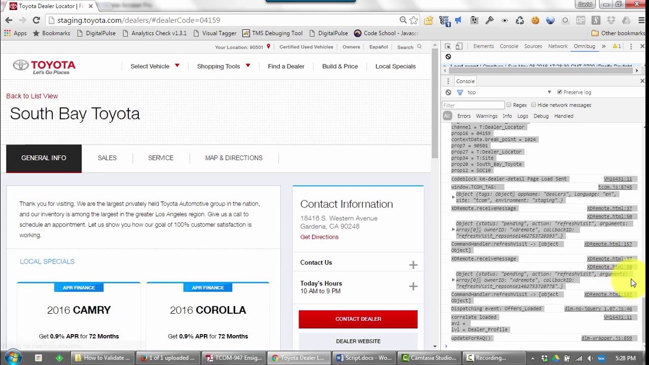The width and height of the screenshot is (649, 365).
Task: Click the site Search magnifier
Action: click(x=419, y=47)
